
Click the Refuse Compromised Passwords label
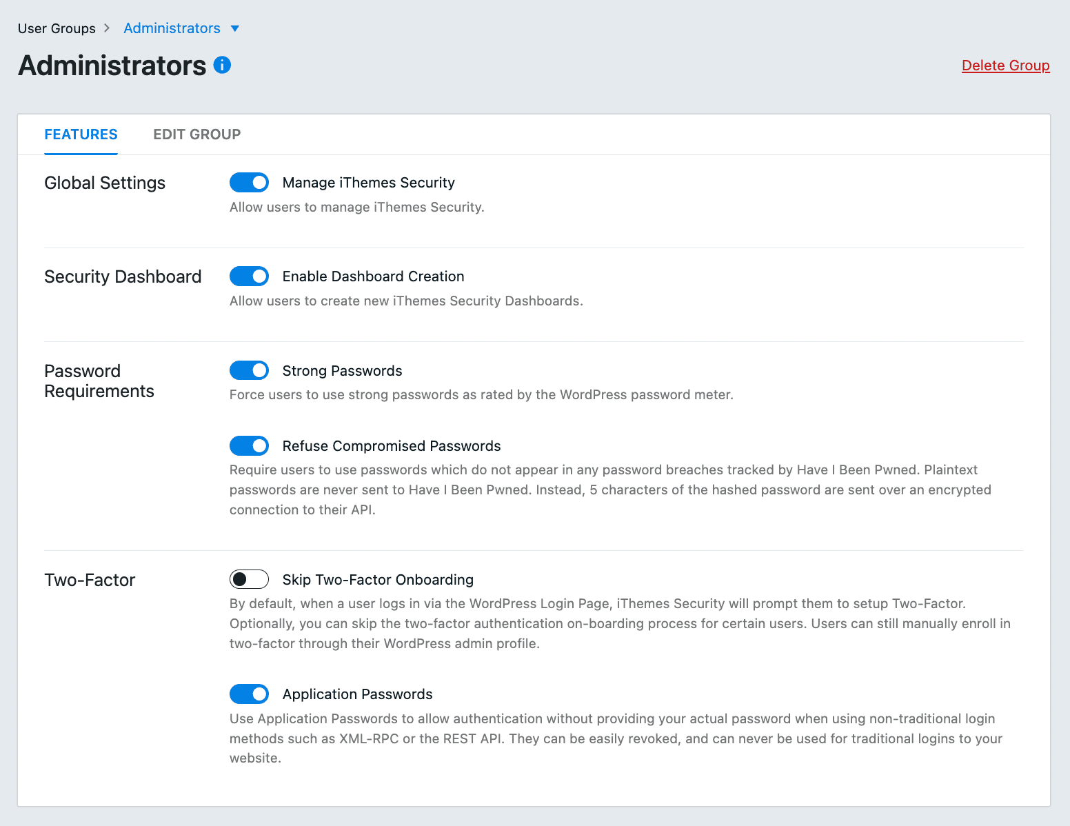pyautogui.click(x=392, y=446)
